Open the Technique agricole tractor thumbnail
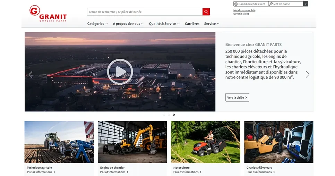Viewport: 335px width, 176px height. [x=59, y=142]
